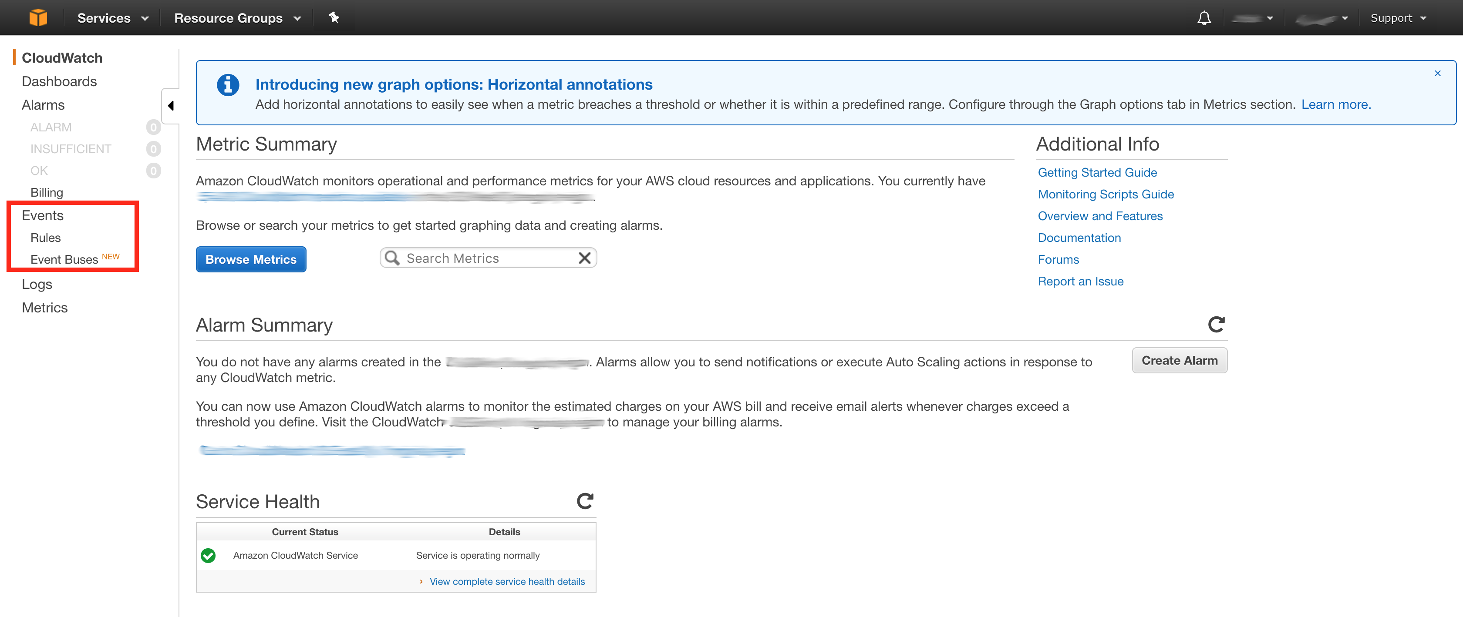
Task: Open Event Buses under Events
Action: (x=64, y=259)
